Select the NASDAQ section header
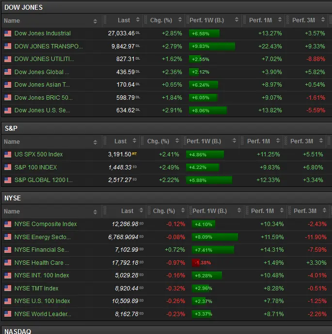Screen dimensions: 332x334 pyautogui.click(x=167, y=331)
